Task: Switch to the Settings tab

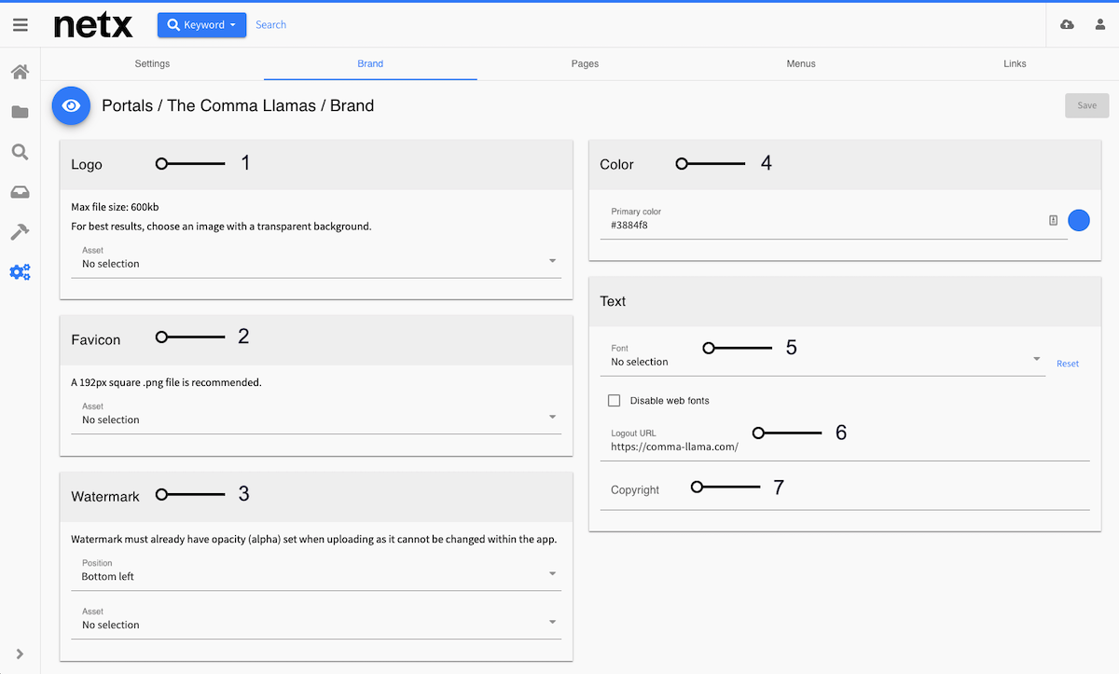Action: 152,63
